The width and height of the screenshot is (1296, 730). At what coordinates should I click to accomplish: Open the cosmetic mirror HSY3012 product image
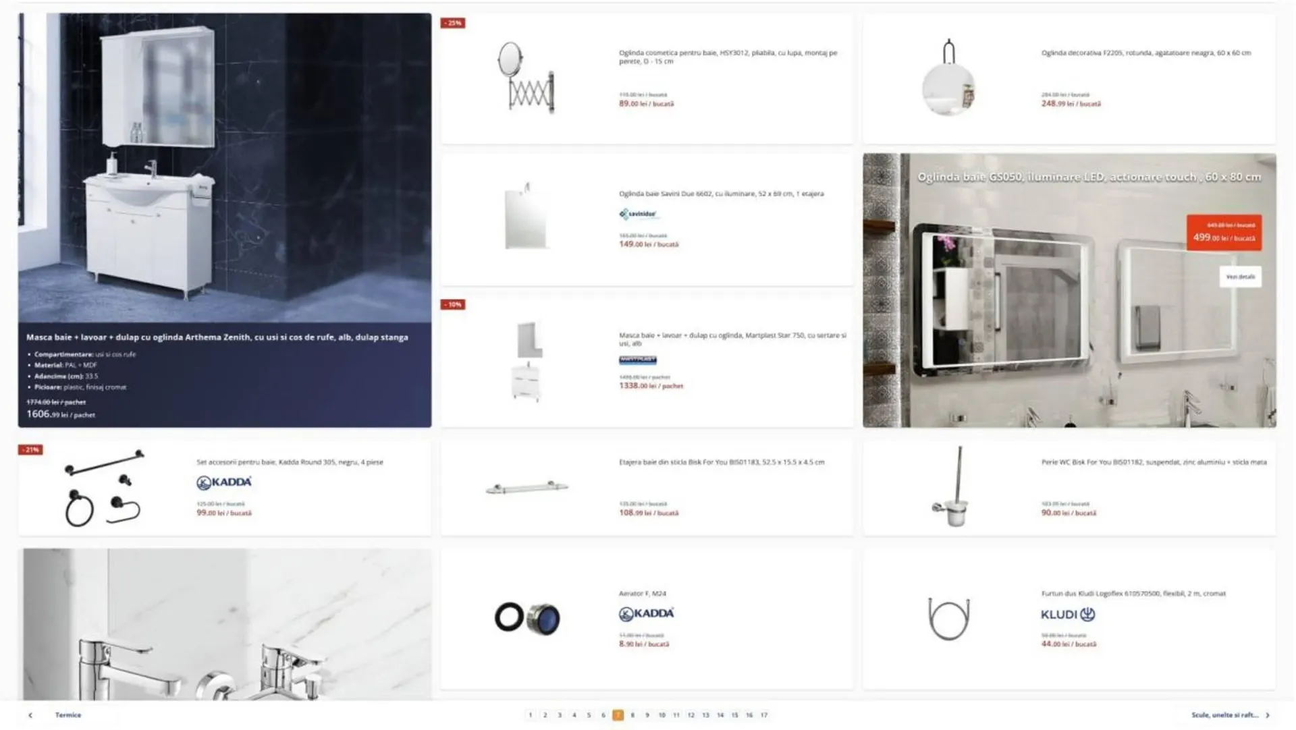pos(526,77)
